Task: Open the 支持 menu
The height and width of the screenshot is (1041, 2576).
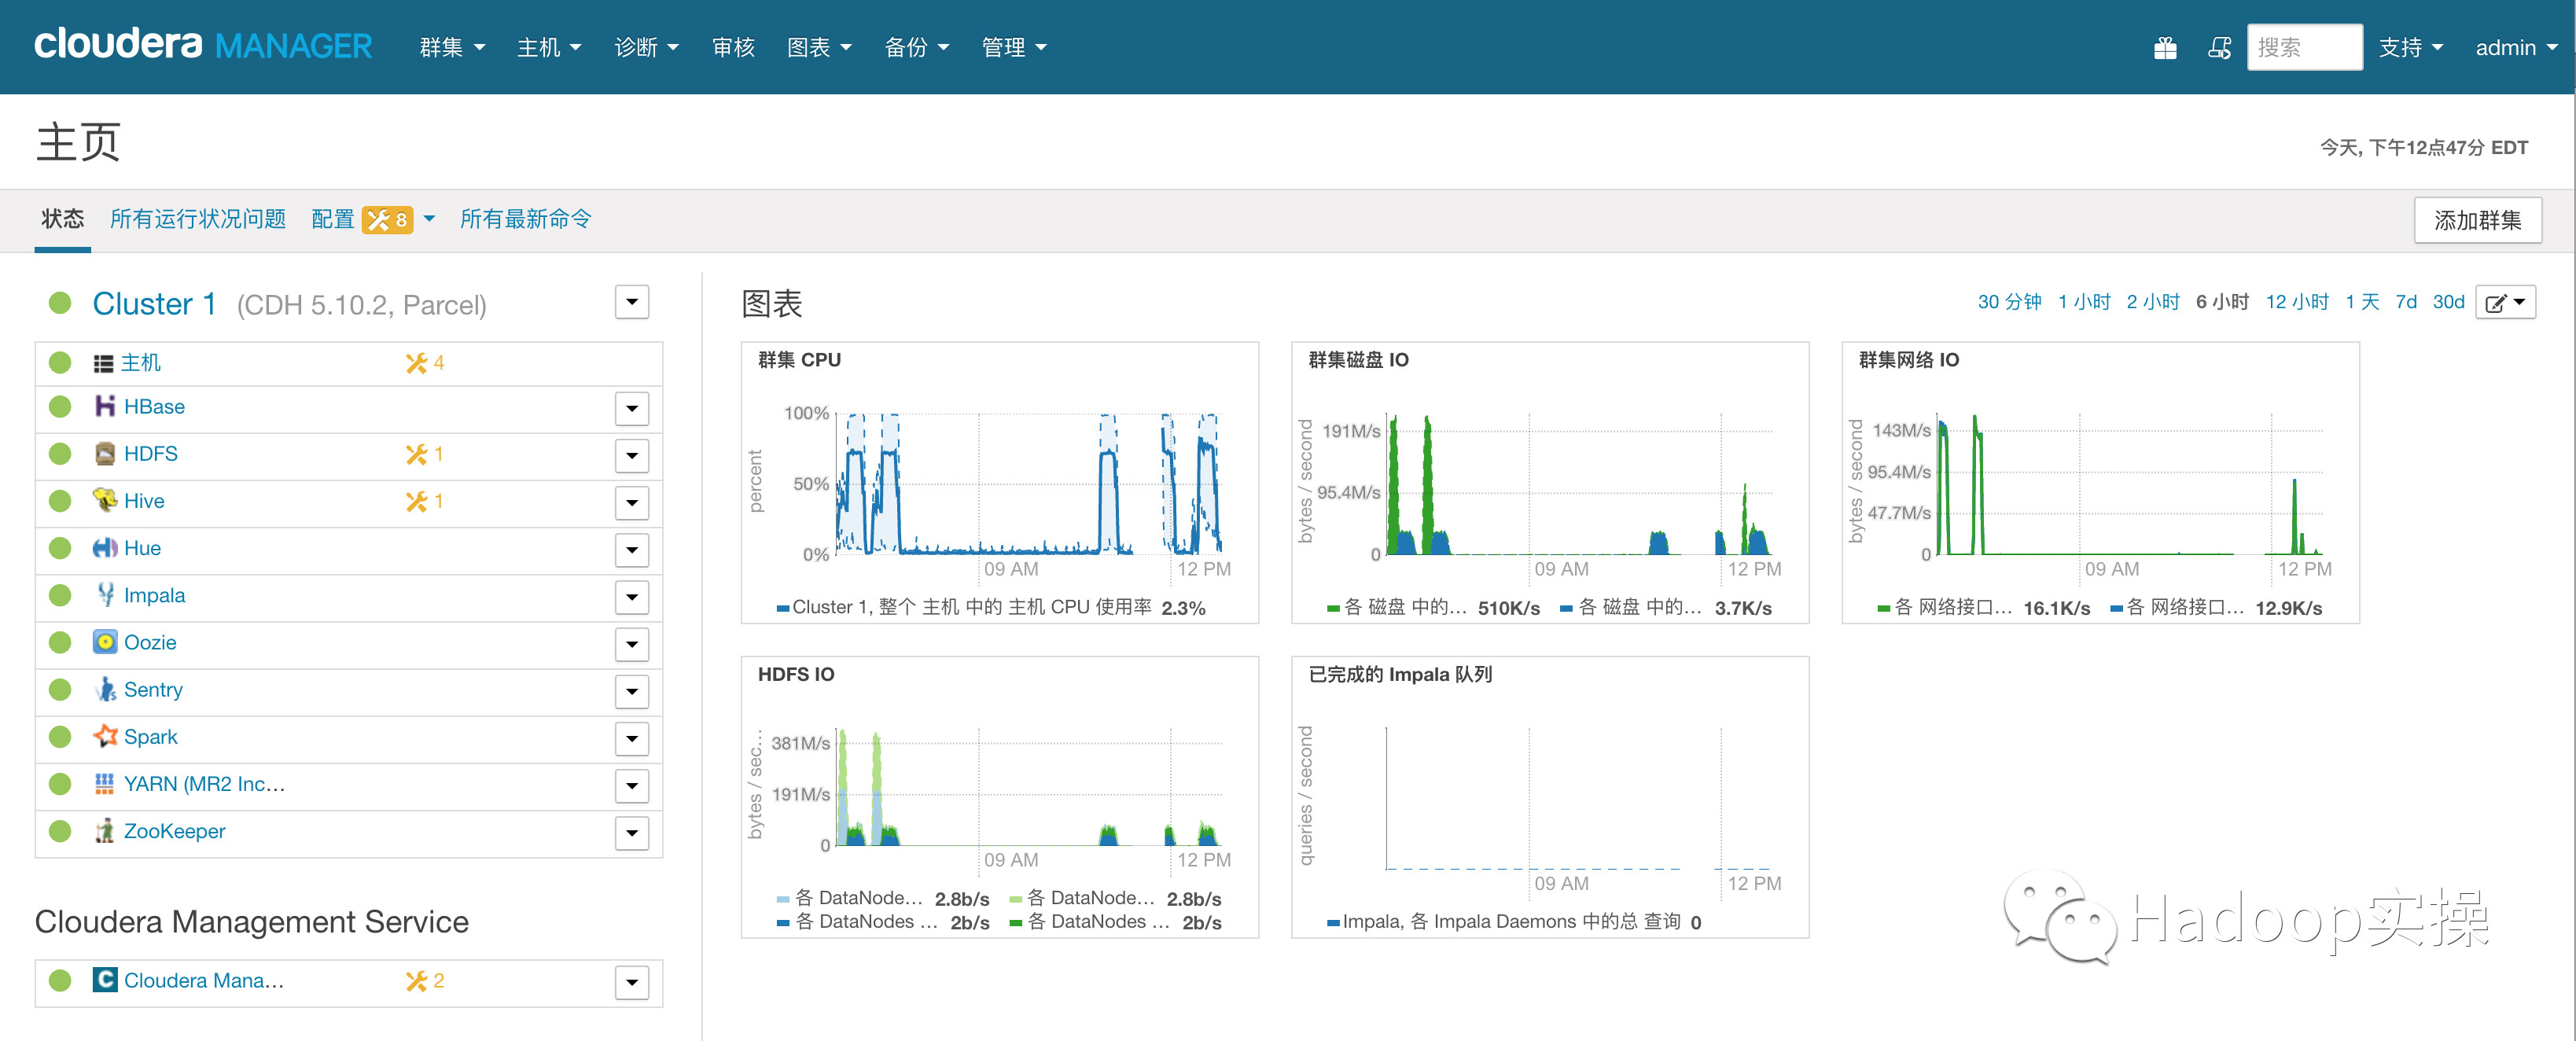Action: (2410, 47)
